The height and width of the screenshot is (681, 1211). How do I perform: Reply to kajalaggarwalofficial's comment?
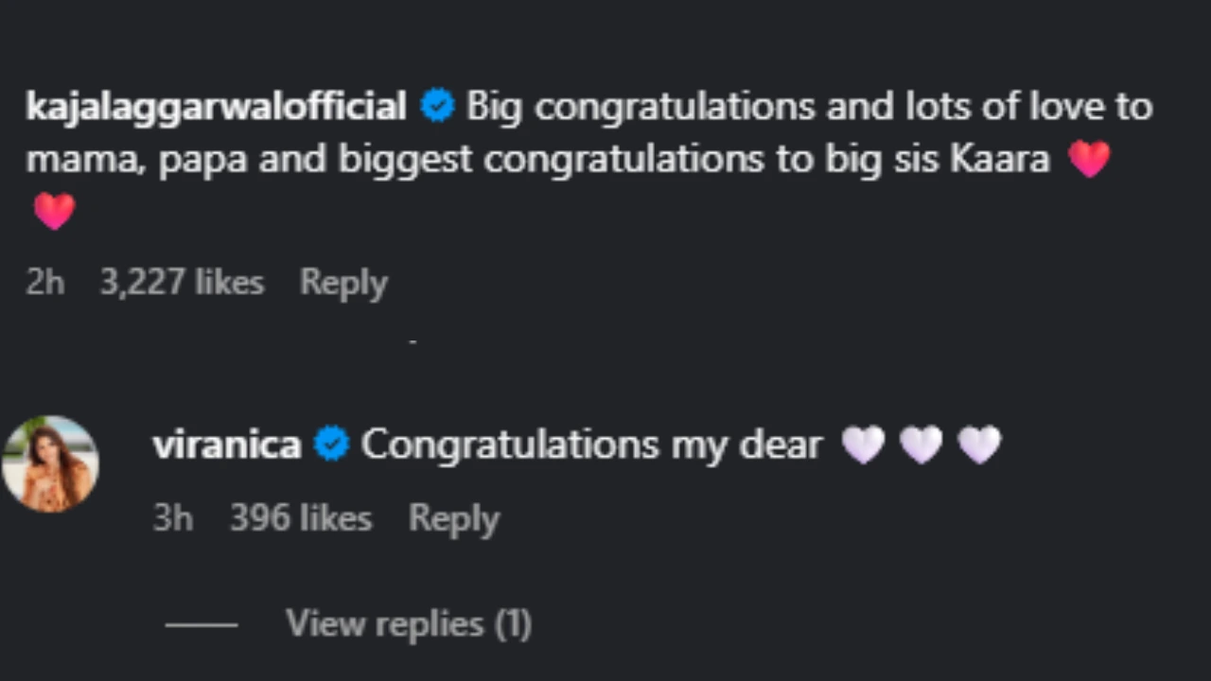click(343, 282)
